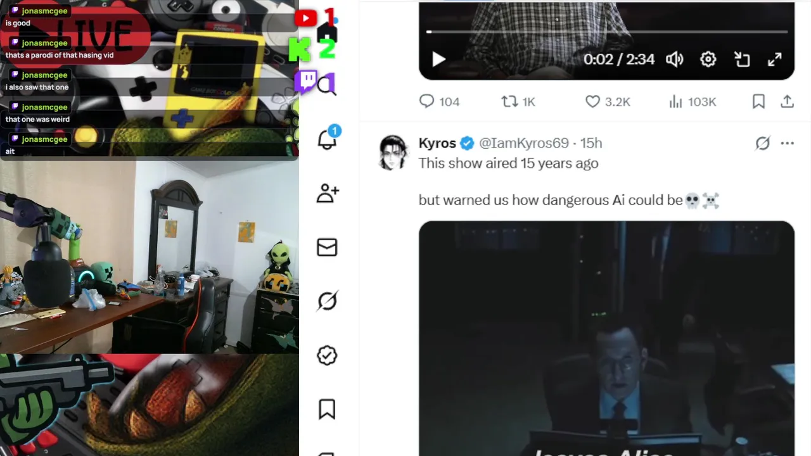Open notifications bell with 1 alert
811x456 pixels.
tap(327, 139)
